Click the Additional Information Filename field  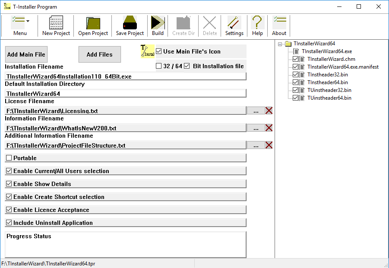click(126, 145)
